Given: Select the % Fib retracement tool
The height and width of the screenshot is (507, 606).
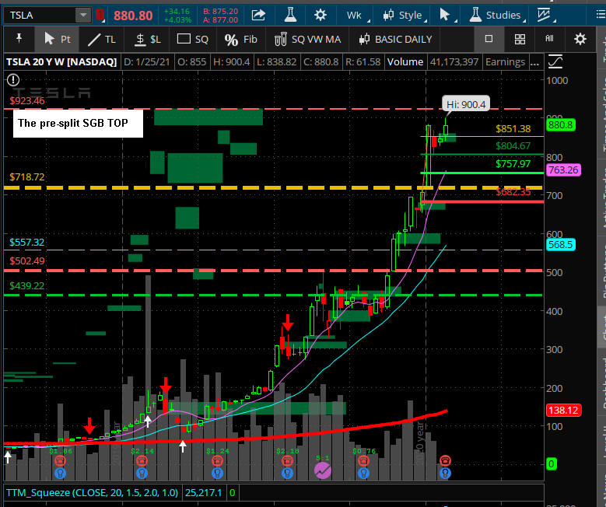Looking at the screenshot, I should click(240, 39).
